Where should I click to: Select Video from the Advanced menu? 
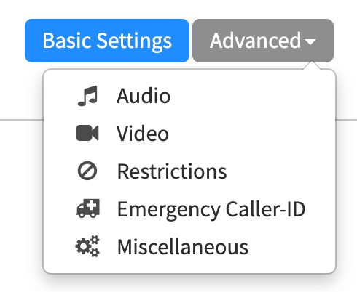point(189,134)
